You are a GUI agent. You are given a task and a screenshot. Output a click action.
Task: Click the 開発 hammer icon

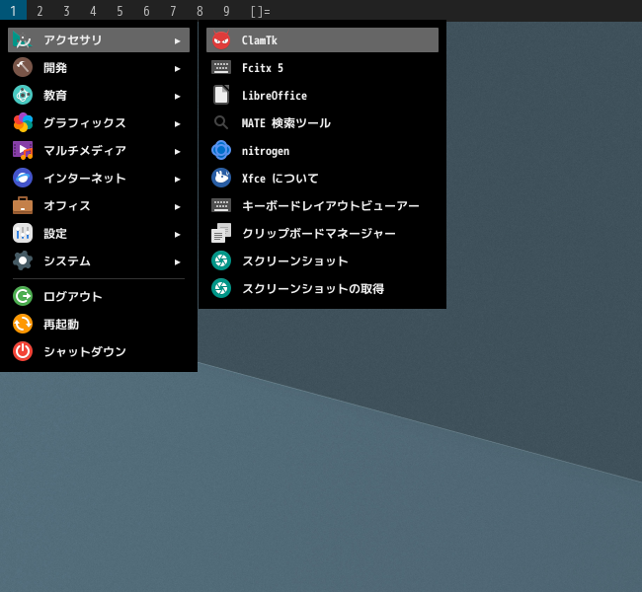click(x=23, y=67)
